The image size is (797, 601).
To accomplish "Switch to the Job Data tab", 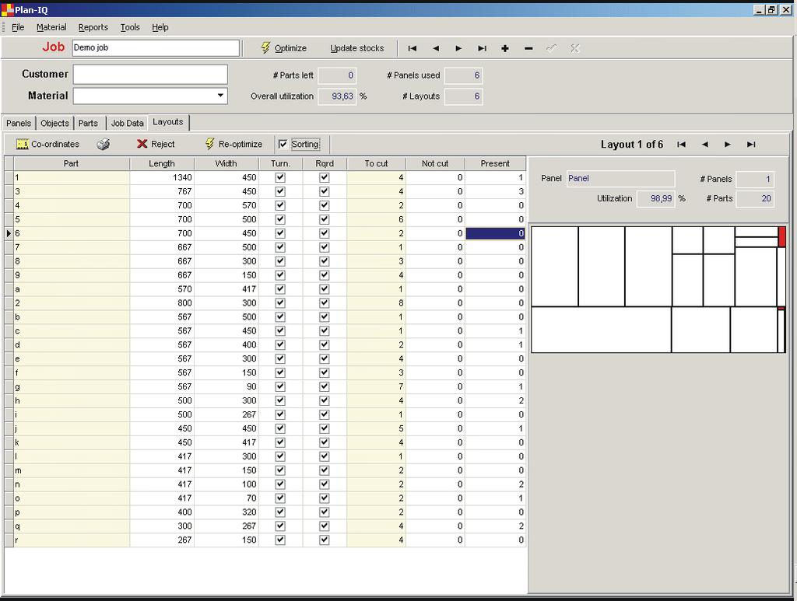I will point(127,123).
